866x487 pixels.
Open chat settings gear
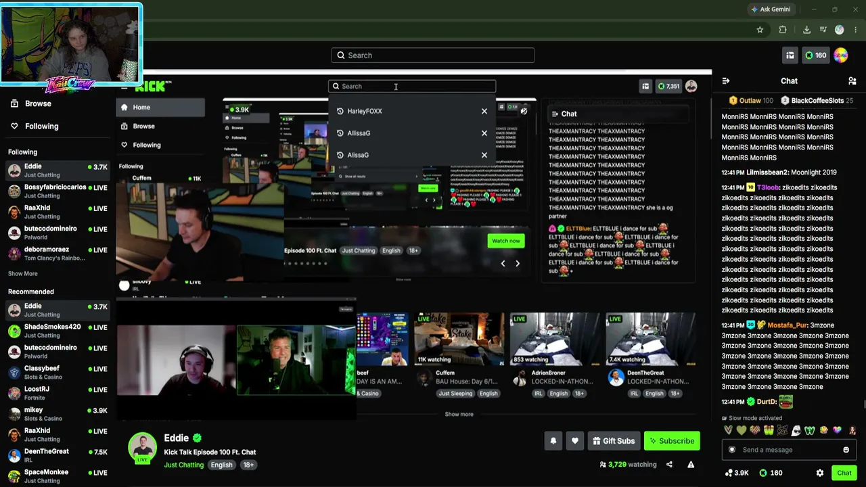(x=820, y=473)
